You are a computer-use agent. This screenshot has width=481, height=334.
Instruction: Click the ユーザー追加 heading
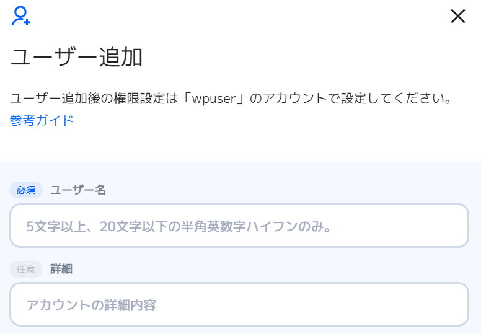click(76, 58)
